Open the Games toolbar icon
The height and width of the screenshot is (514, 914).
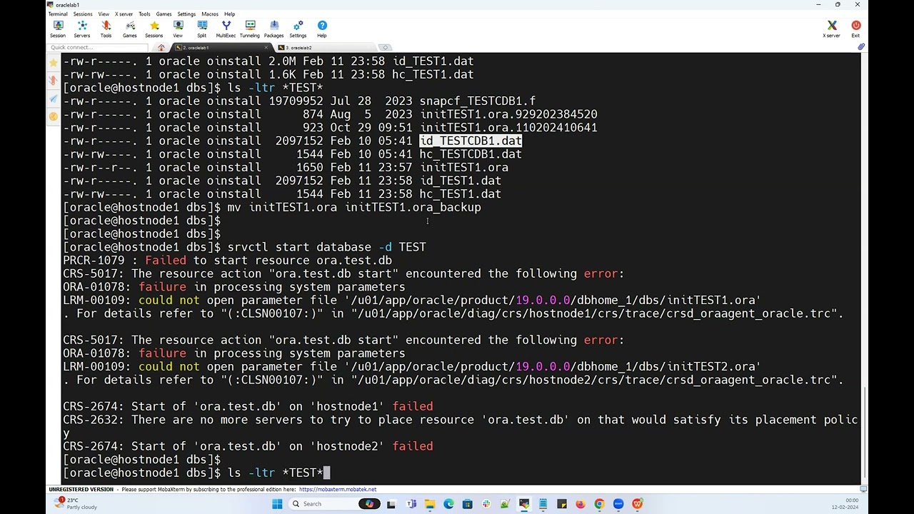pyautogui.click(x=130, y=29)
